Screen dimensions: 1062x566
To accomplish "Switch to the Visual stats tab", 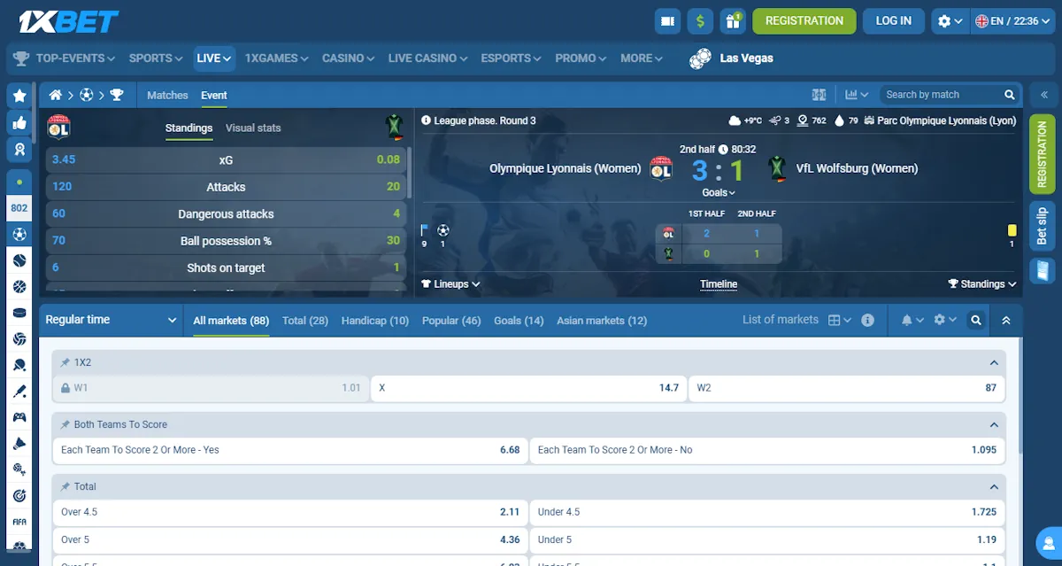I will 253,128.
